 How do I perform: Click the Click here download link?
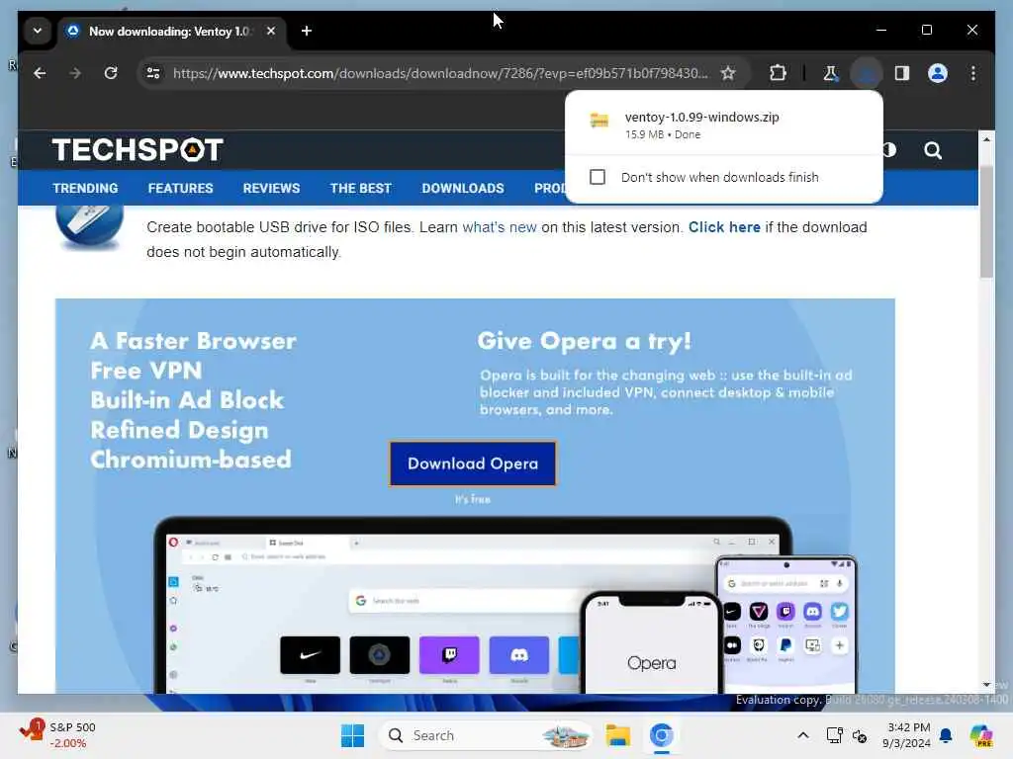coord(724,227)
